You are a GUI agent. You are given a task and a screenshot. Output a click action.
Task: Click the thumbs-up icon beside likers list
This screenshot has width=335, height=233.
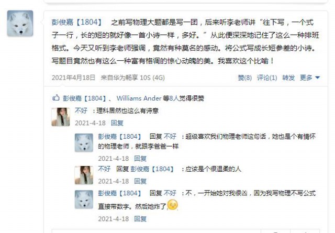pos(56,98)
